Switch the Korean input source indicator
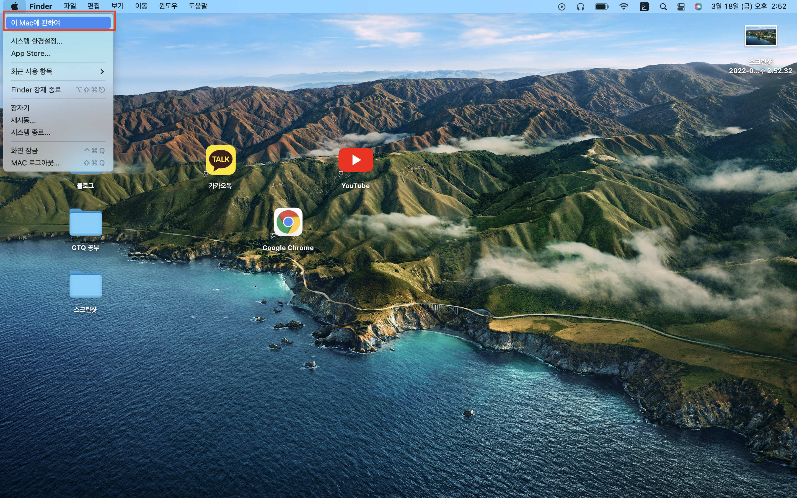Viewport: 797px width, 498px height. (644, 7)
